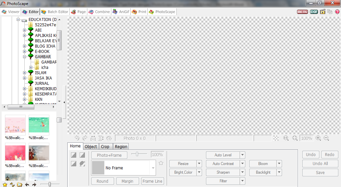Image resolution: width=341 pixels, height=187 pixels.
Task: Open the Filter dropdown arrow
Action: (242, 181)
